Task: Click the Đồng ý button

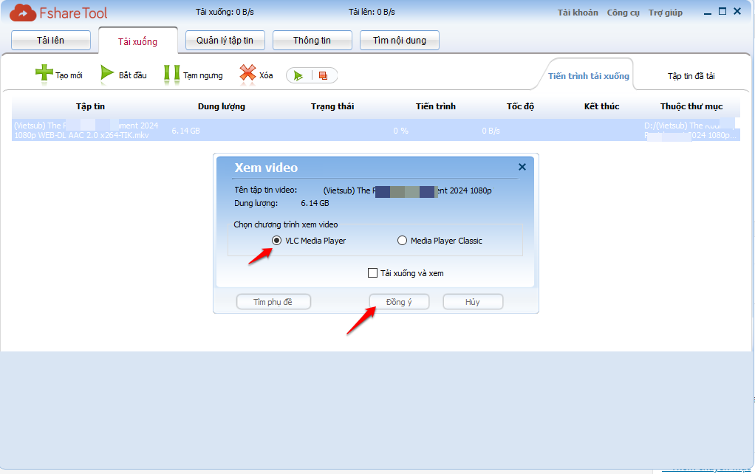Action: point(399,302)
